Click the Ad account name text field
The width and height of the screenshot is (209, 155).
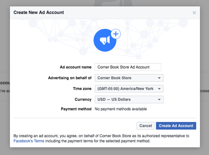(x=128, y=67)
